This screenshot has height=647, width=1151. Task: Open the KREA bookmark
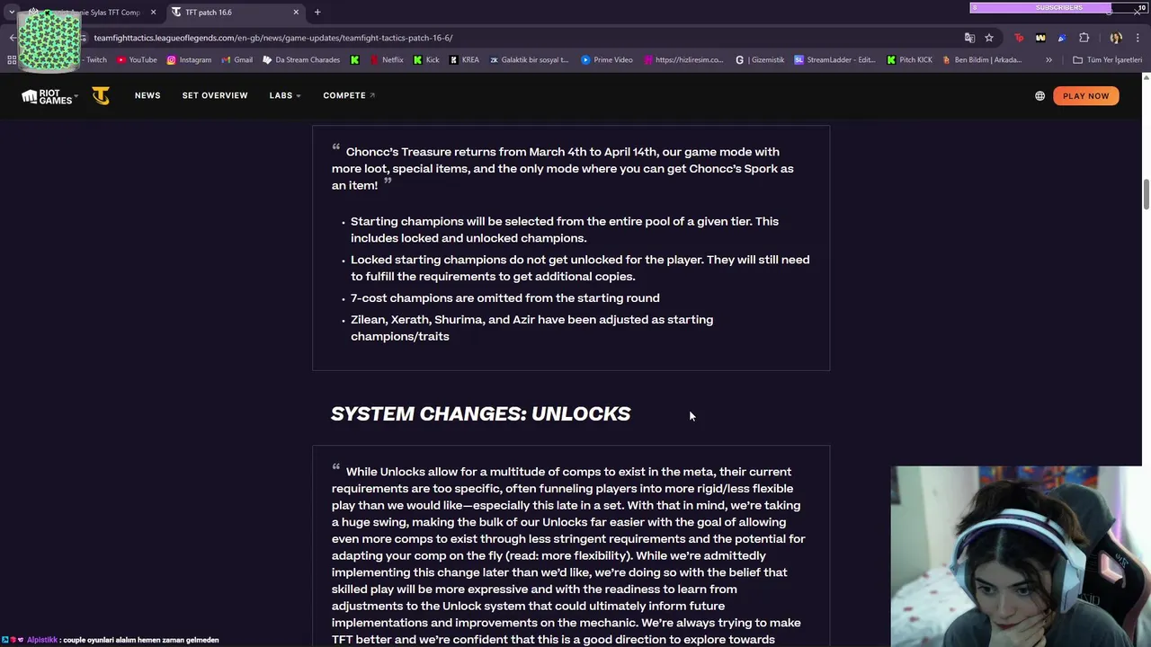click(464, 60)
